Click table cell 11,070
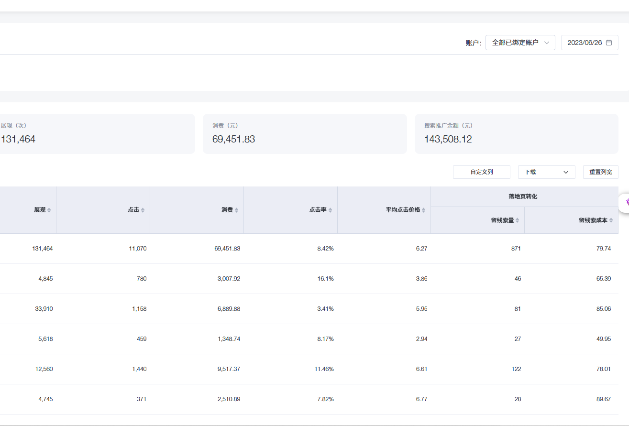 138,249
